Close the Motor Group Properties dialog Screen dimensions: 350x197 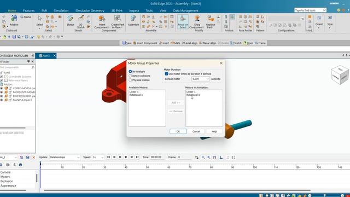221,63
